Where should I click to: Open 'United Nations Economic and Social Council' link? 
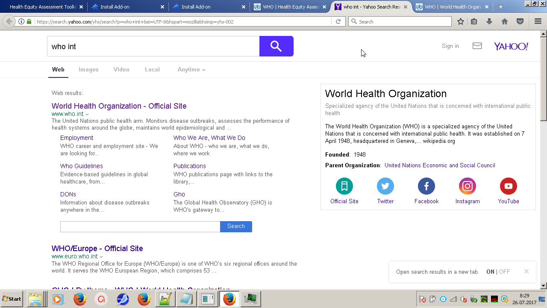click(440, 165)
